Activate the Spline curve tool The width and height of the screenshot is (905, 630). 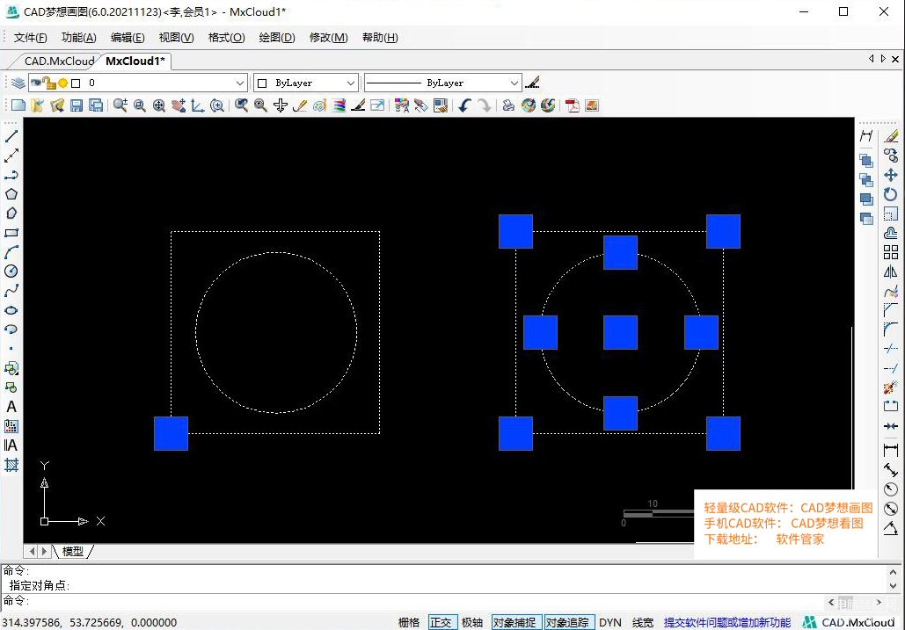tap(11, 291)
